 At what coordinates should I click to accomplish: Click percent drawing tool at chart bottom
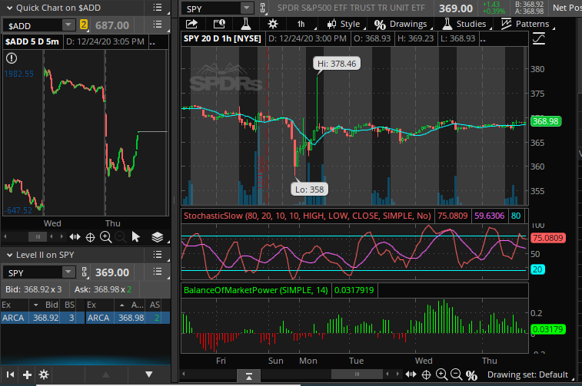(x=471, y=375)
